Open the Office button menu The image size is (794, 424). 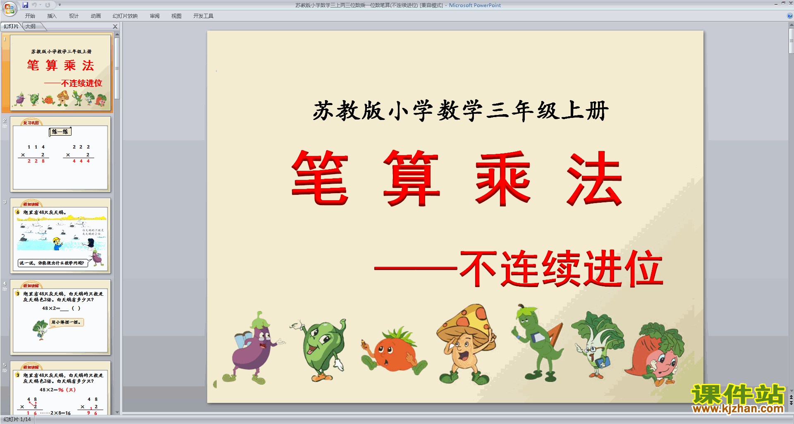[x=9, y=8]
